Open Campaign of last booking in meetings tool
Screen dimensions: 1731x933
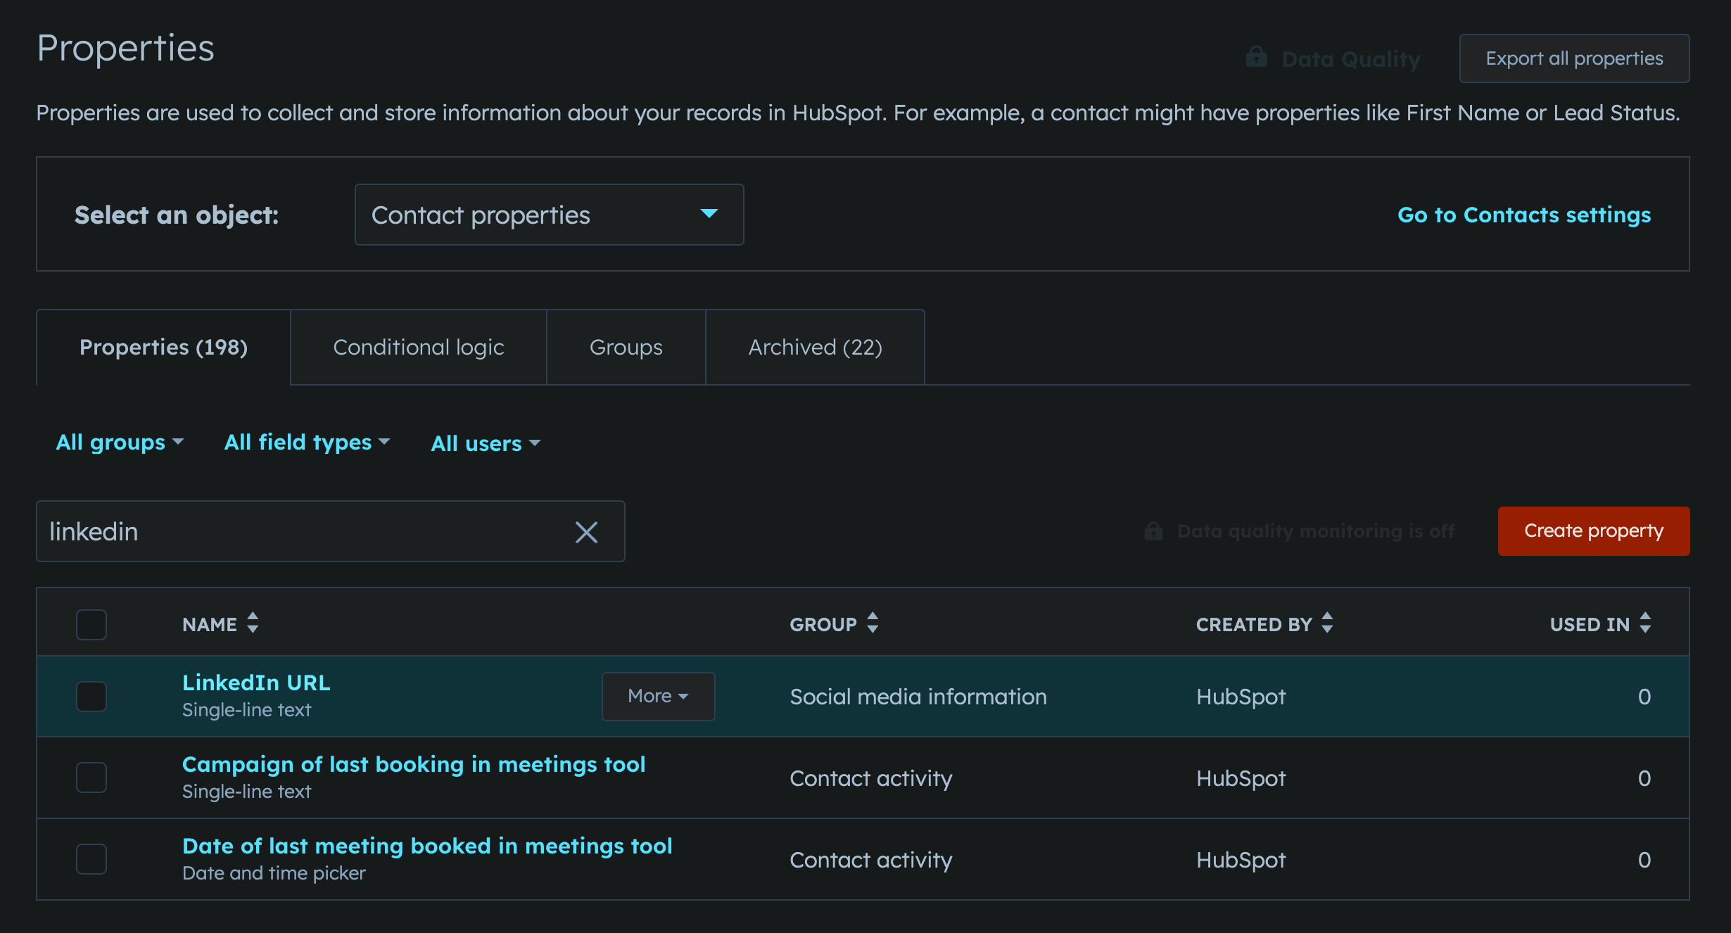coord(414,764)
